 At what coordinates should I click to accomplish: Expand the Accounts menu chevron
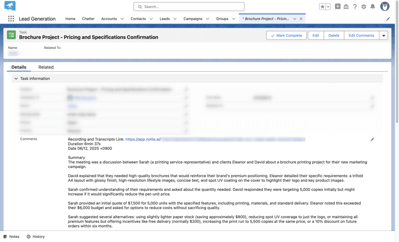pyautogui.click(x=122, y=19)
